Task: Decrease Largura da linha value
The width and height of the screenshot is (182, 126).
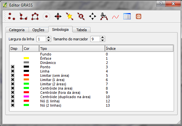Action: [48, 40]
